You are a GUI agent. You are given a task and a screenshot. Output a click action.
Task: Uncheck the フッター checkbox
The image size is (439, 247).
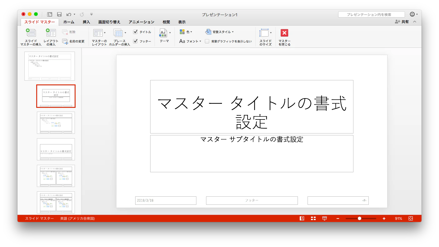(x=136, y=41)
